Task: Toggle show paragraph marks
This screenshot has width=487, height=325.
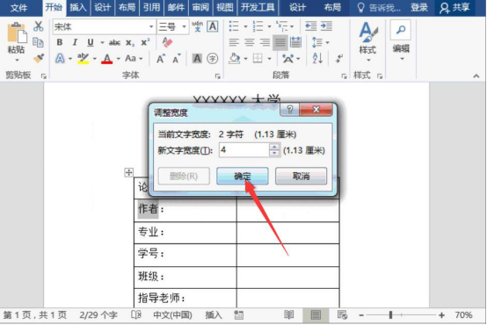Action: pos(338,58)
